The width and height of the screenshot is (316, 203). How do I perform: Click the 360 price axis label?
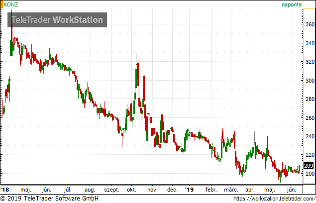310,24
